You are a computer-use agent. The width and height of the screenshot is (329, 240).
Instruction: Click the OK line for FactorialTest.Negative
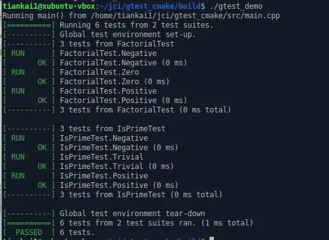(95, 63)
